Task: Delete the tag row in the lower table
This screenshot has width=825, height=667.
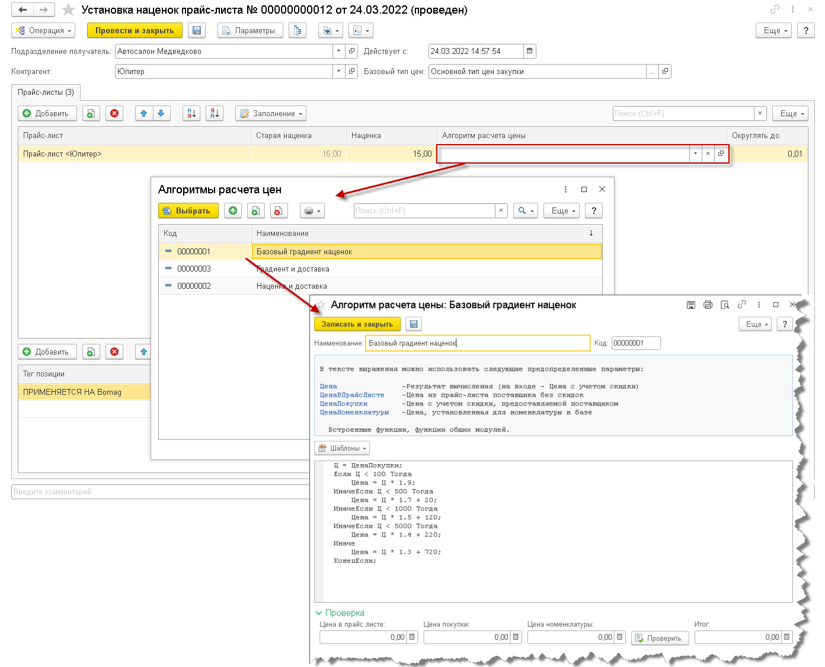Action: point(114,352)
